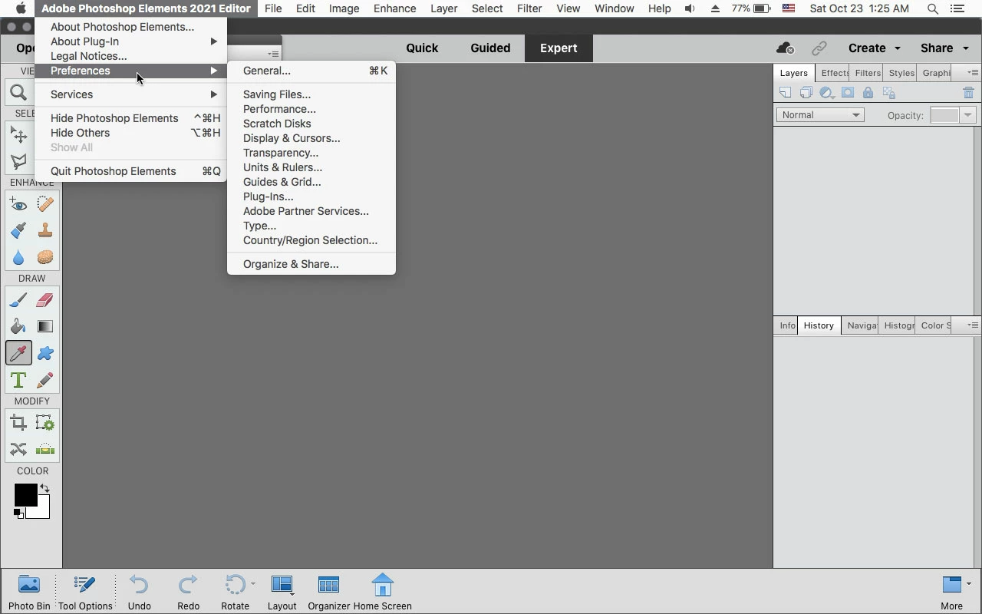Open Units & Rulers preferences
Image resolution: width=982 pixels, height=614 pixels.
311,167
